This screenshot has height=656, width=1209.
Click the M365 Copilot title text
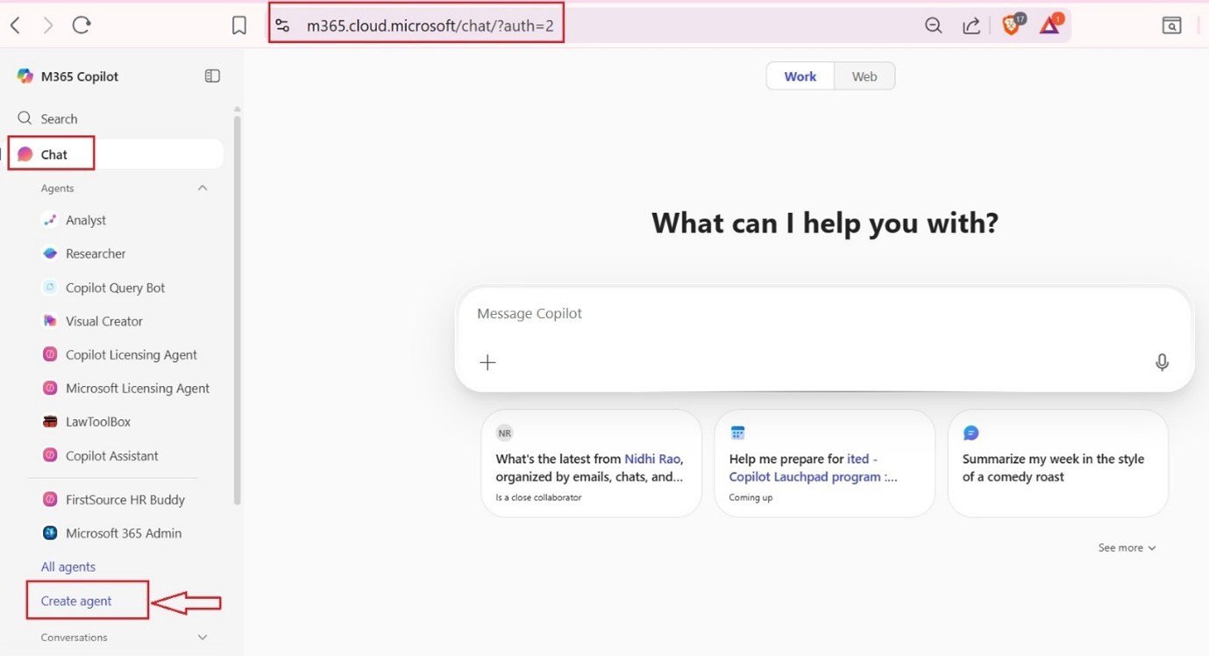coord(80,76)
